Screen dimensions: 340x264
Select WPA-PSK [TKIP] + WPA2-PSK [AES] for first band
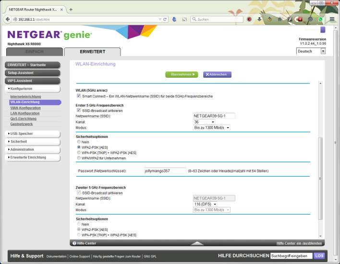[79, 153]
